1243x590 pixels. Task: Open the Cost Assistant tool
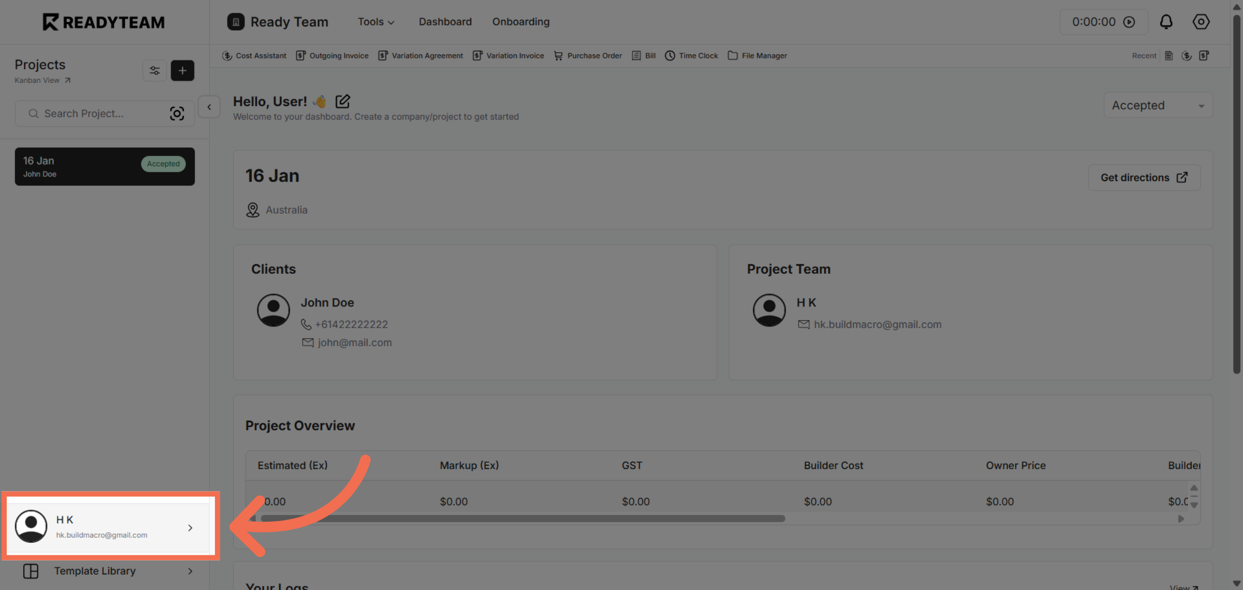click(254, 55)
